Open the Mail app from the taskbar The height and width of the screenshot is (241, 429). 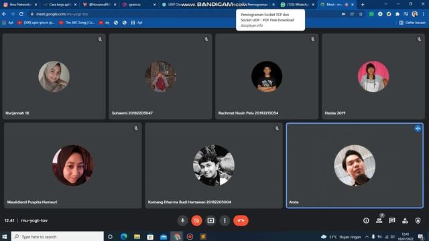tap(164, 236)
